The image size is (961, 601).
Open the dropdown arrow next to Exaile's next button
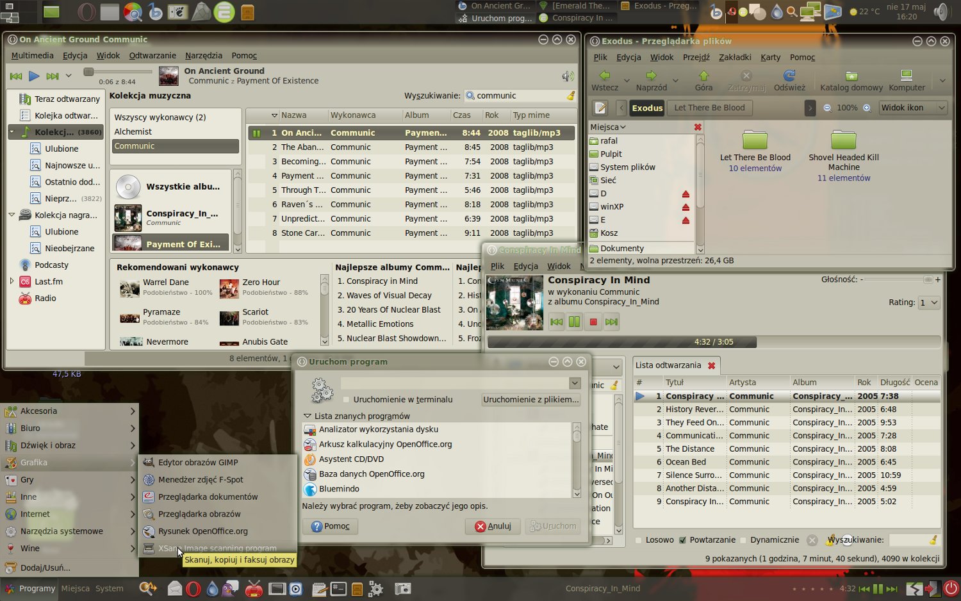69,76
